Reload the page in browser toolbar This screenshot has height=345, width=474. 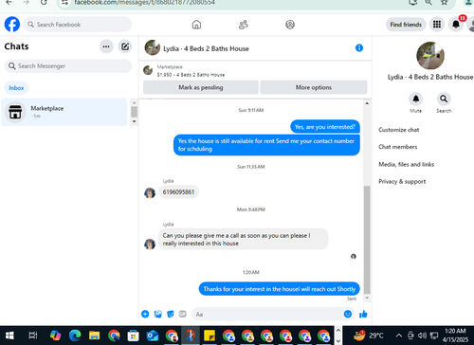(x=44, y=2)
